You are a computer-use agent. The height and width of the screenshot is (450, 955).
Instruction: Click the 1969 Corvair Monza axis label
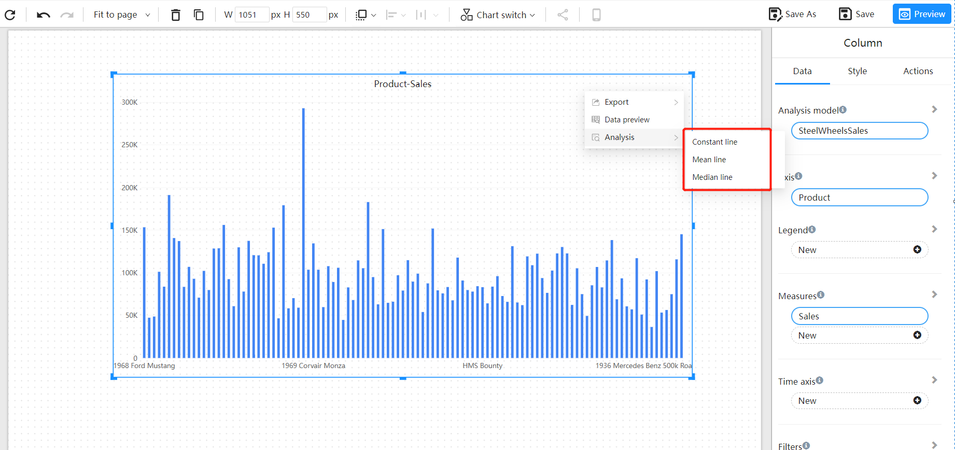coord(313,365)
